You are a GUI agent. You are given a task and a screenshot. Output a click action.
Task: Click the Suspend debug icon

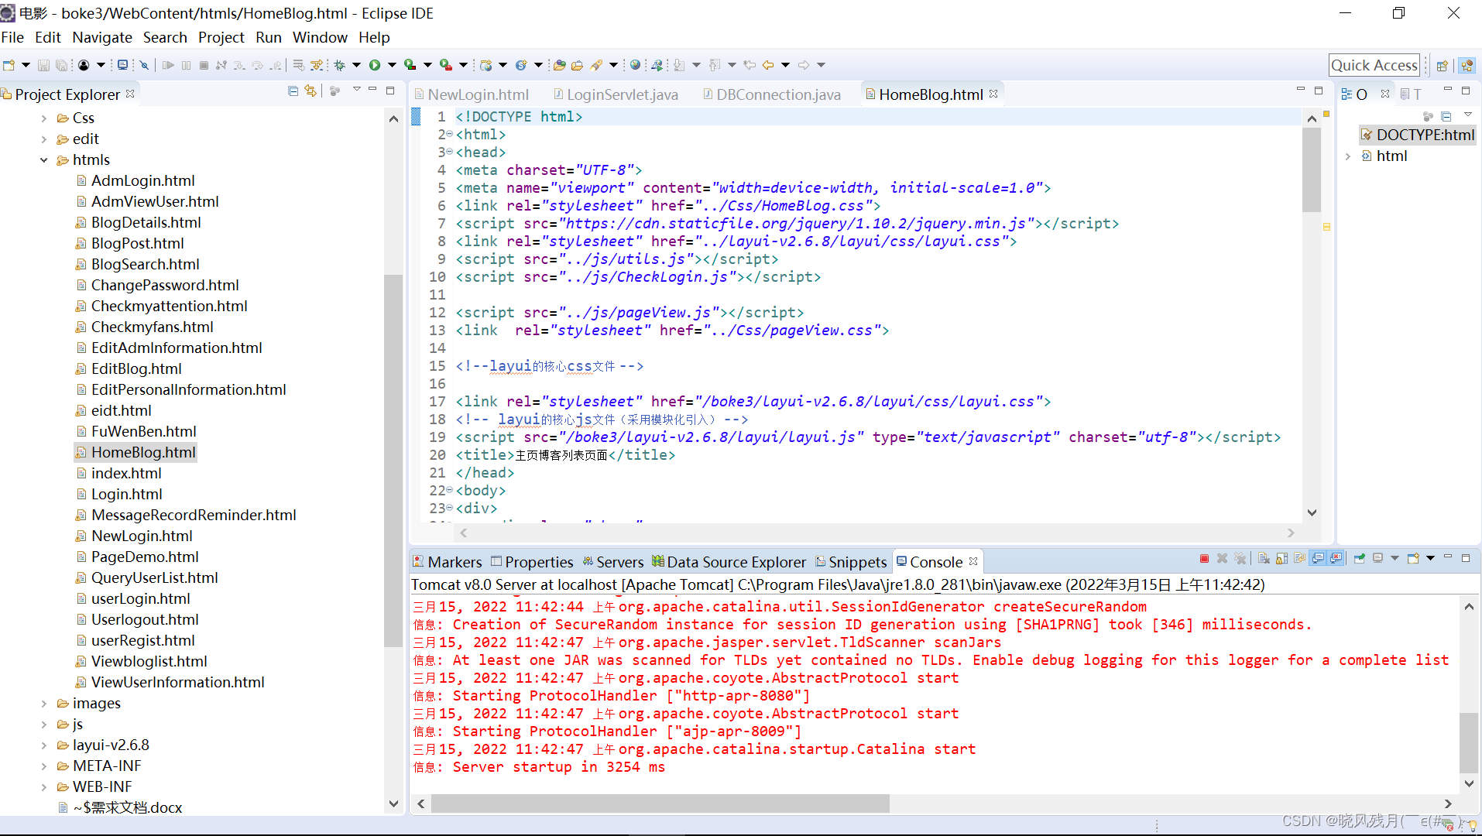pyautogui.click(x=186, y=65)
